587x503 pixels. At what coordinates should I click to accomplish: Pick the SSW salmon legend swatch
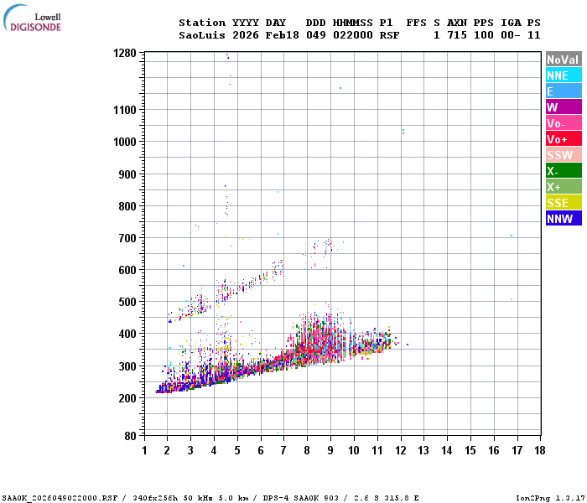coord(564,154)
